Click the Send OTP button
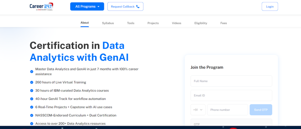This screenshot has height=129, width=301. 261,110
